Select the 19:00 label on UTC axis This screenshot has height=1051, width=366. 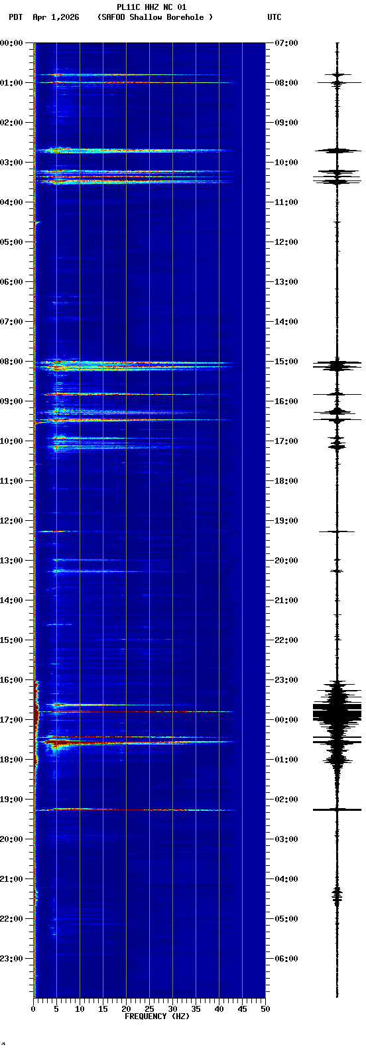[x=286, y=521]
